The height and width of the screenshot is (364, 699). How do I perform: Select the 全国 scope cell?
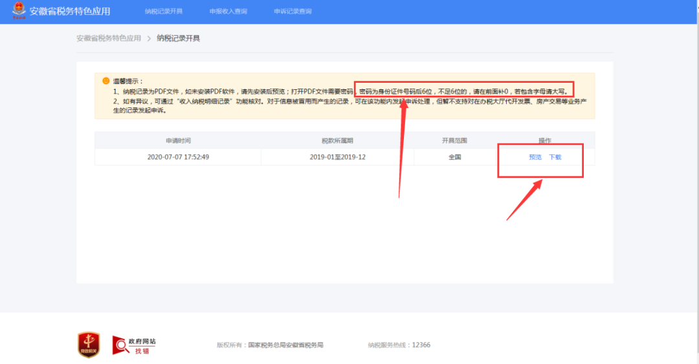[455, 157]
